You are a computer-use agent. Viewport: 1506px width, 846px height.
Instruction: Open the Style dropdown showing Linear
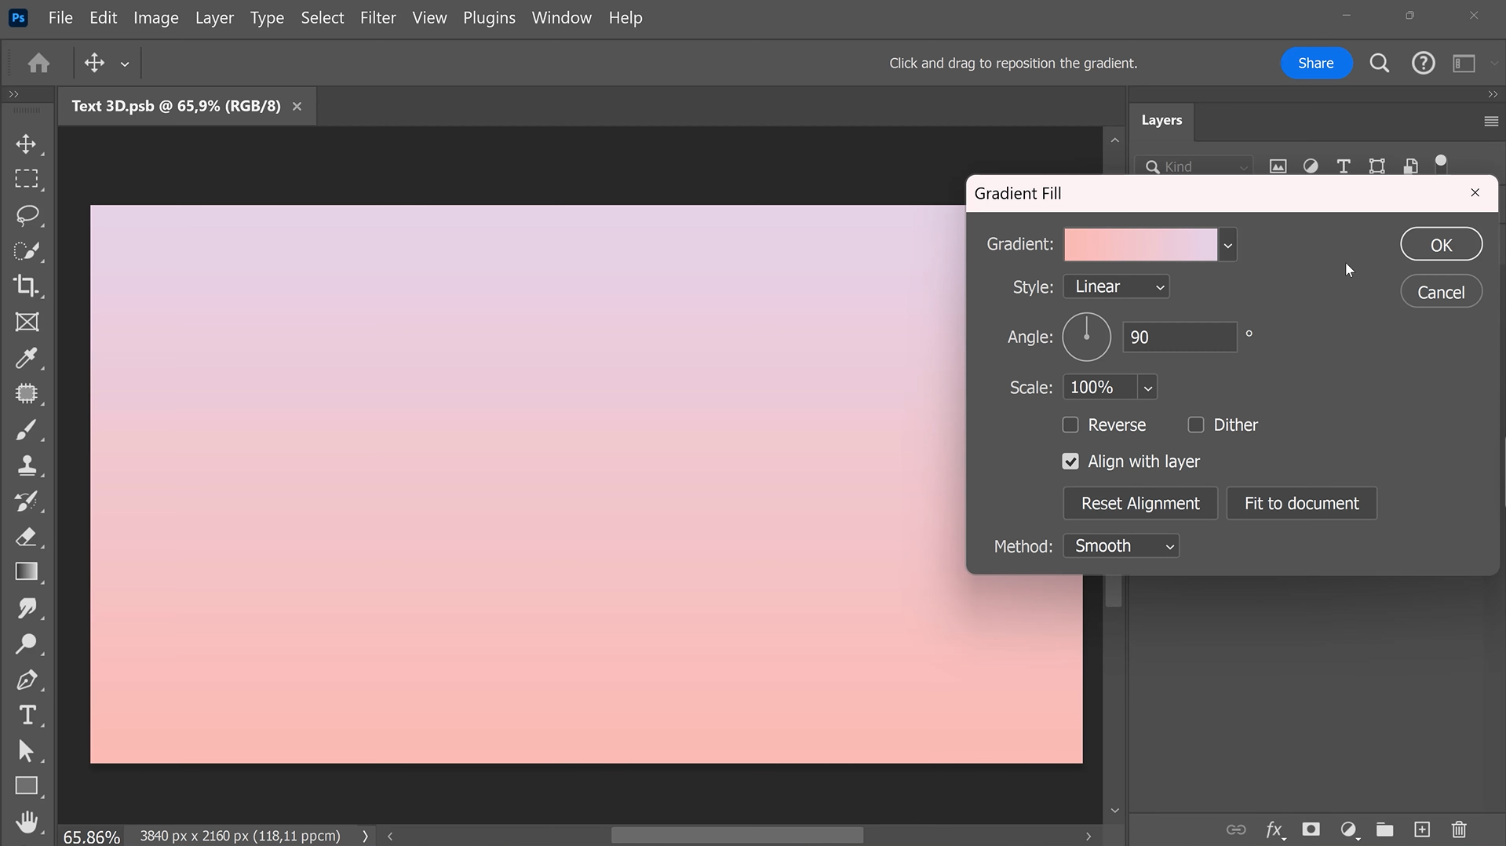(x=1116, y=286)
